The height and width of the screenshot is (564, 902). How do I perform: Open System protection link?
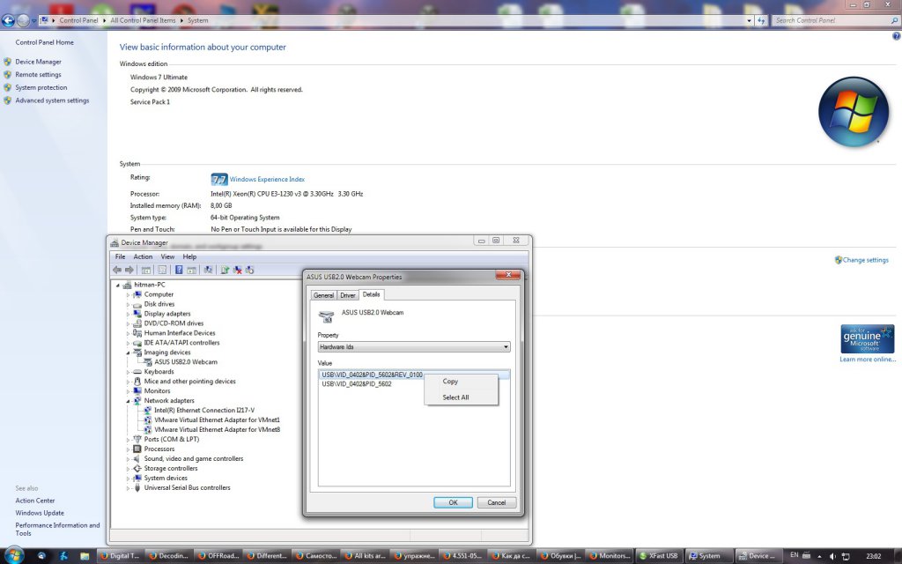pyautogui.click(x=41, y=87)
